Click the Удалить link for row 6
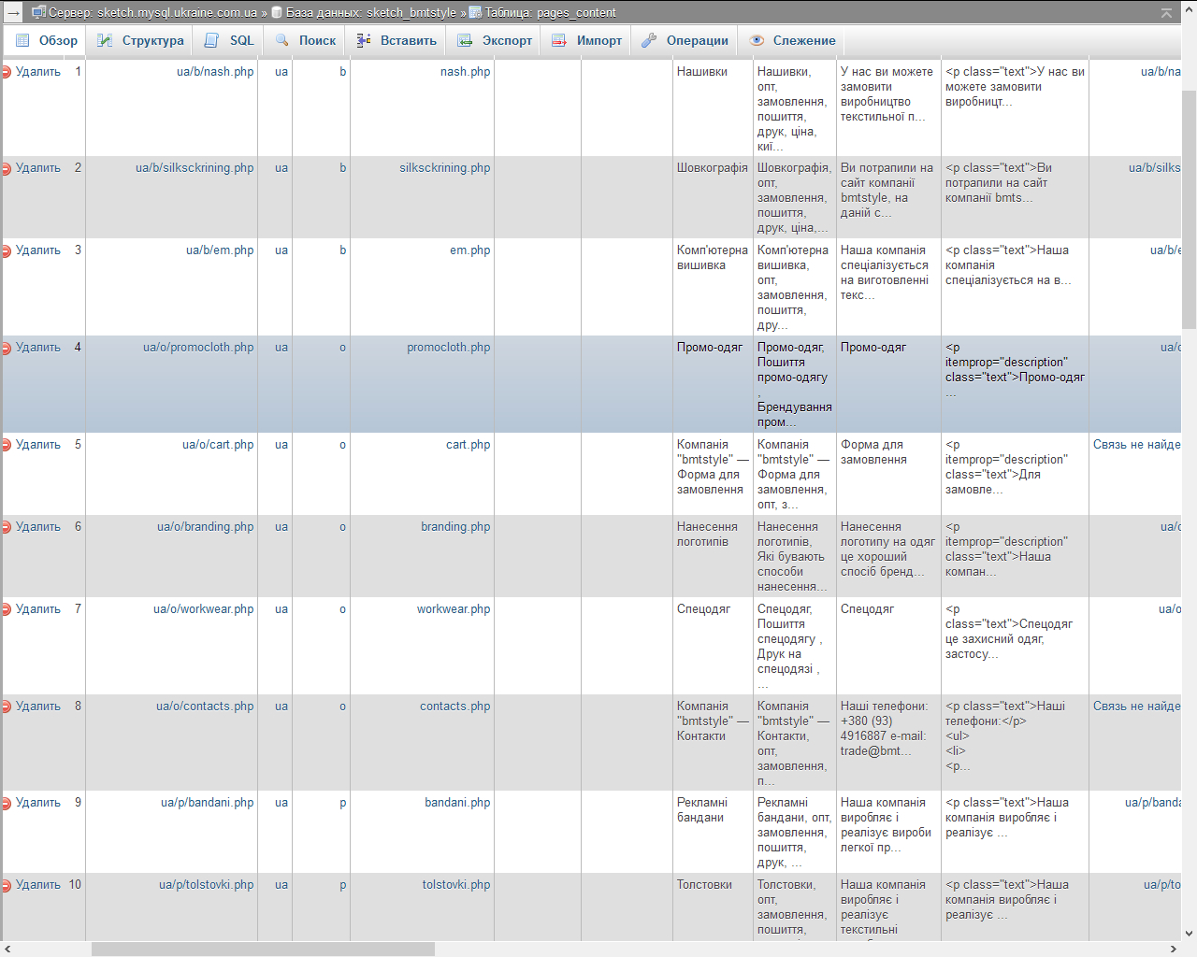Image resolution: width=1197 pixels, height=957 pixels. [x=37, y=527]
